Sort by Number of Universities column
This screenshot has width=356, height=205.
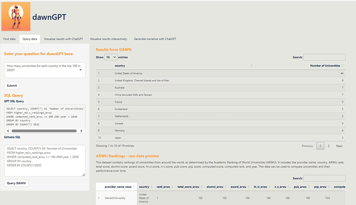coord(343,66)
